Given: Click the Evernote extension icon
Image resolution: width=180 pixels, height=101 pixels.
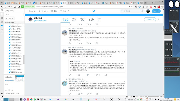Looking at the screenshot, I should [155, 7].
